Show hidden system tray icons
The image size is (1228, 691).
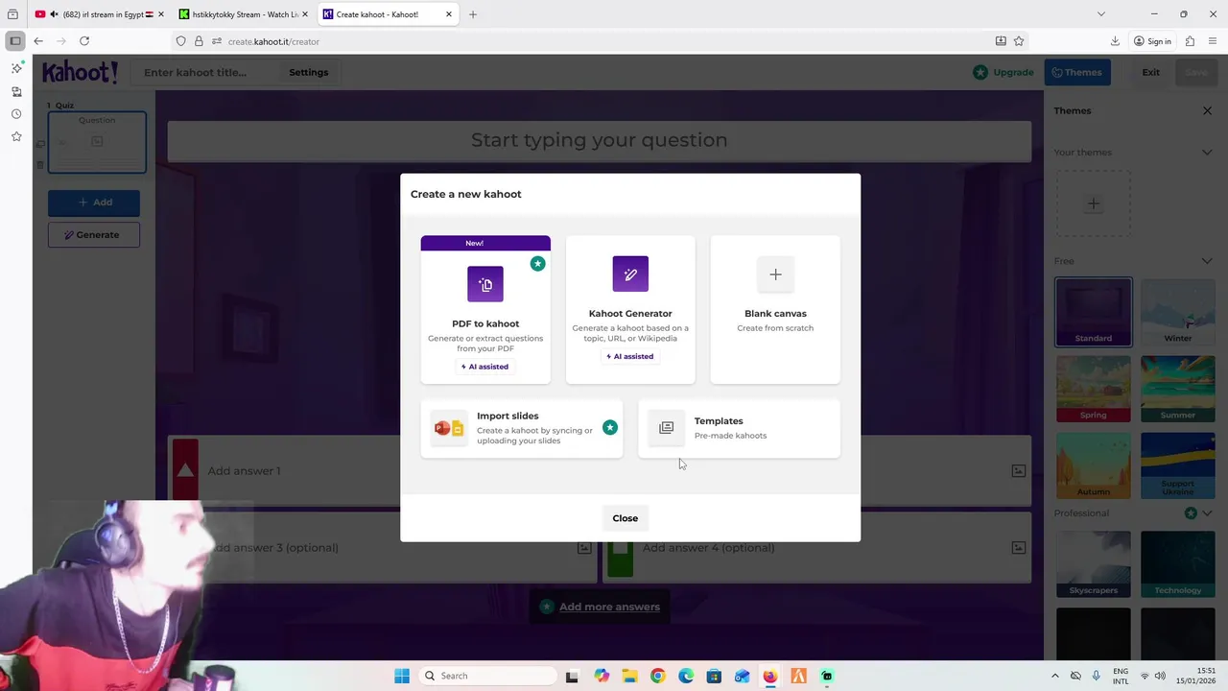pyautogui.click(x=1055, y=676)
